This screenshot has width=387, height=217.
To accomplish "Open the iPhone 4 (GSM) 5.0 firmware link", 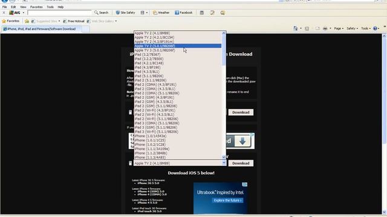I will coord(151,192).
